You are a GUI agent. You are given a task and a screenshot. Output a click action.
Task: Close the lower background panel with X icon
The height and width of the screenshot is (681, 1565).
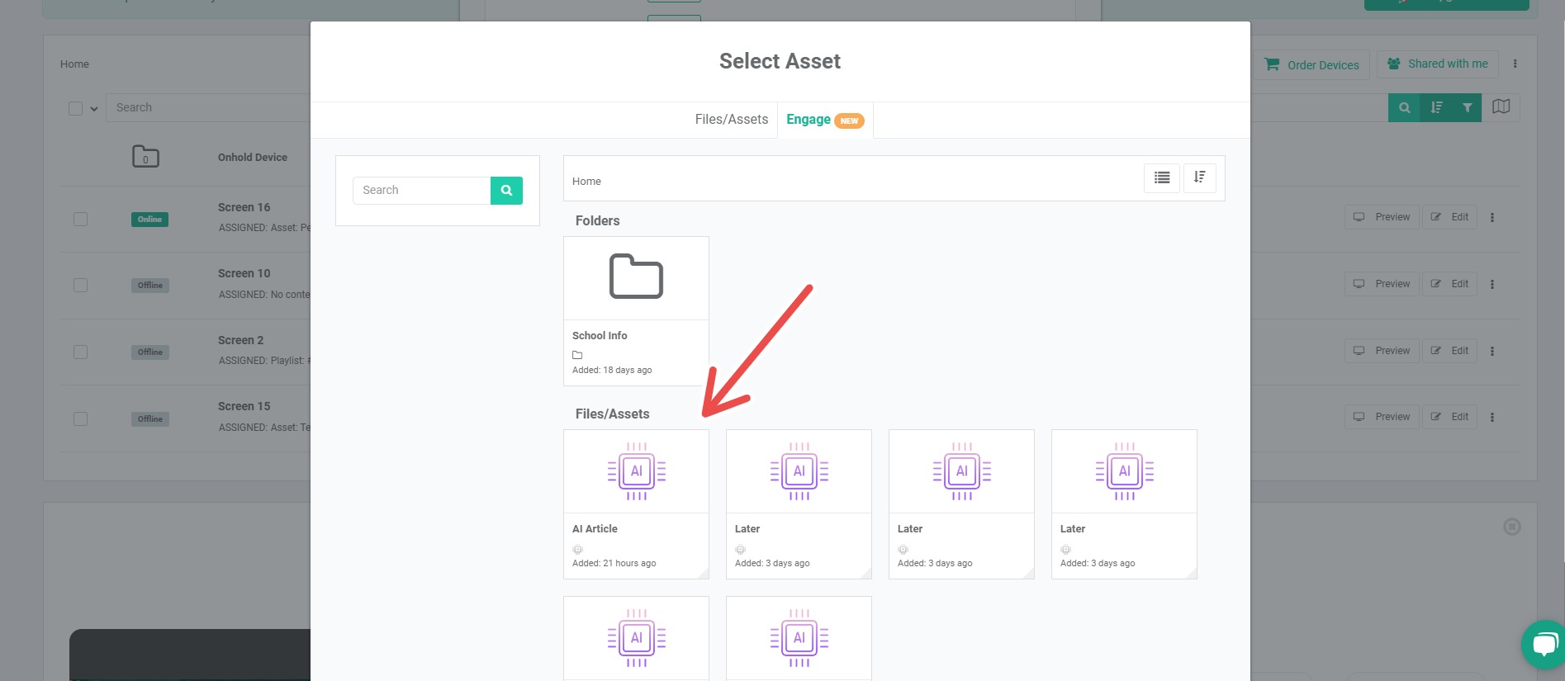point(1511,527)
